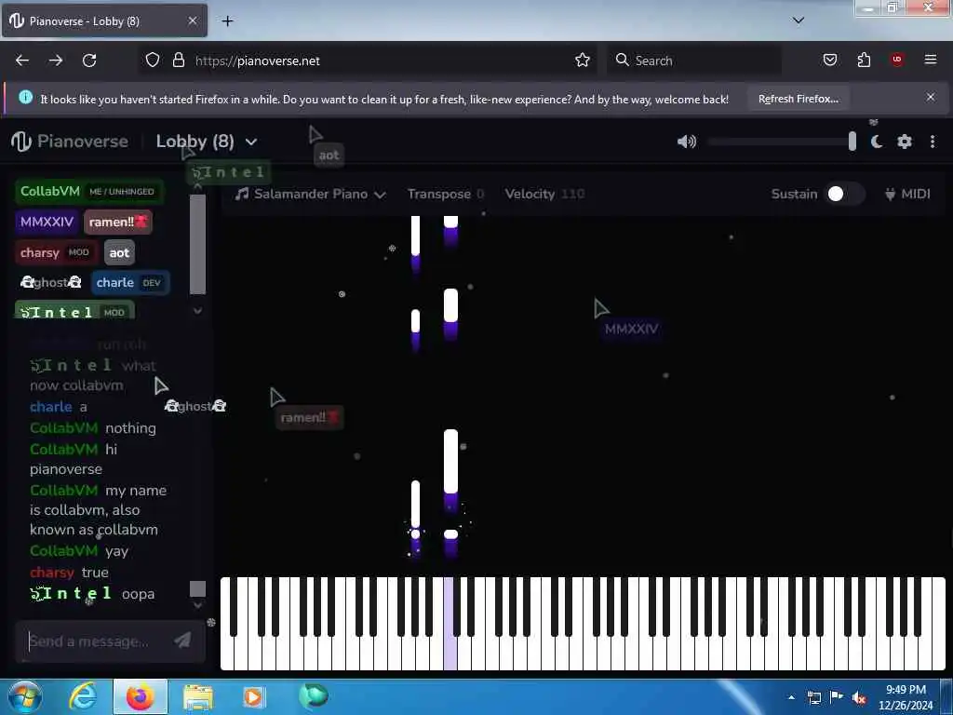Close the Pianoverse tab

(x=192, y=20)
